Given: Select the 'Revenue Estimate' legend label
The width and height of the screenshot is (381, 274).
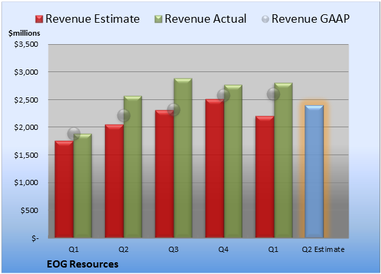Looking at the screenshot, I should [x=93, y=19].
